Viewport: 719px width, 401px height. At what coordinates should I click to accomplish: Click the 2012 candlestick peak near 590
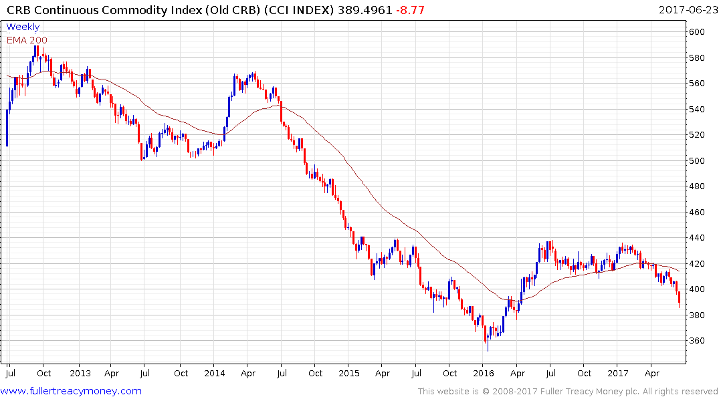[x=36, y=51]
